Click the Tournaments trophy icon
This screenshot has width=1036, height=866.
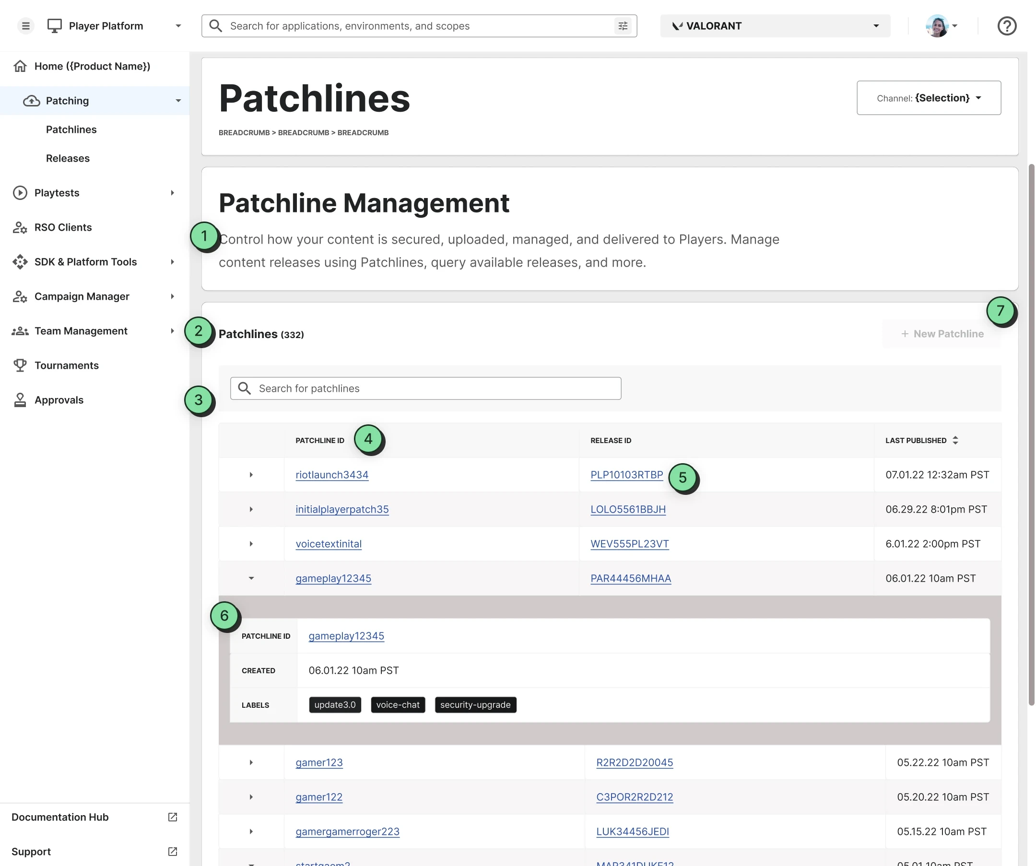(20, 365)
